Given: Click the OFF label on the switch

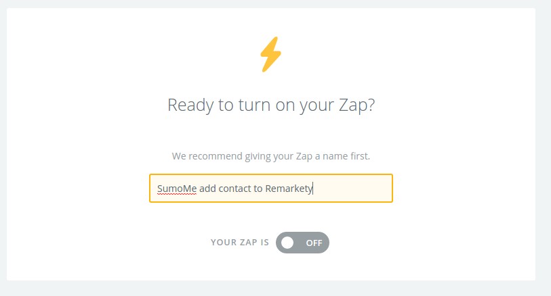Looking at the screenshot, I should pos(314,243).
